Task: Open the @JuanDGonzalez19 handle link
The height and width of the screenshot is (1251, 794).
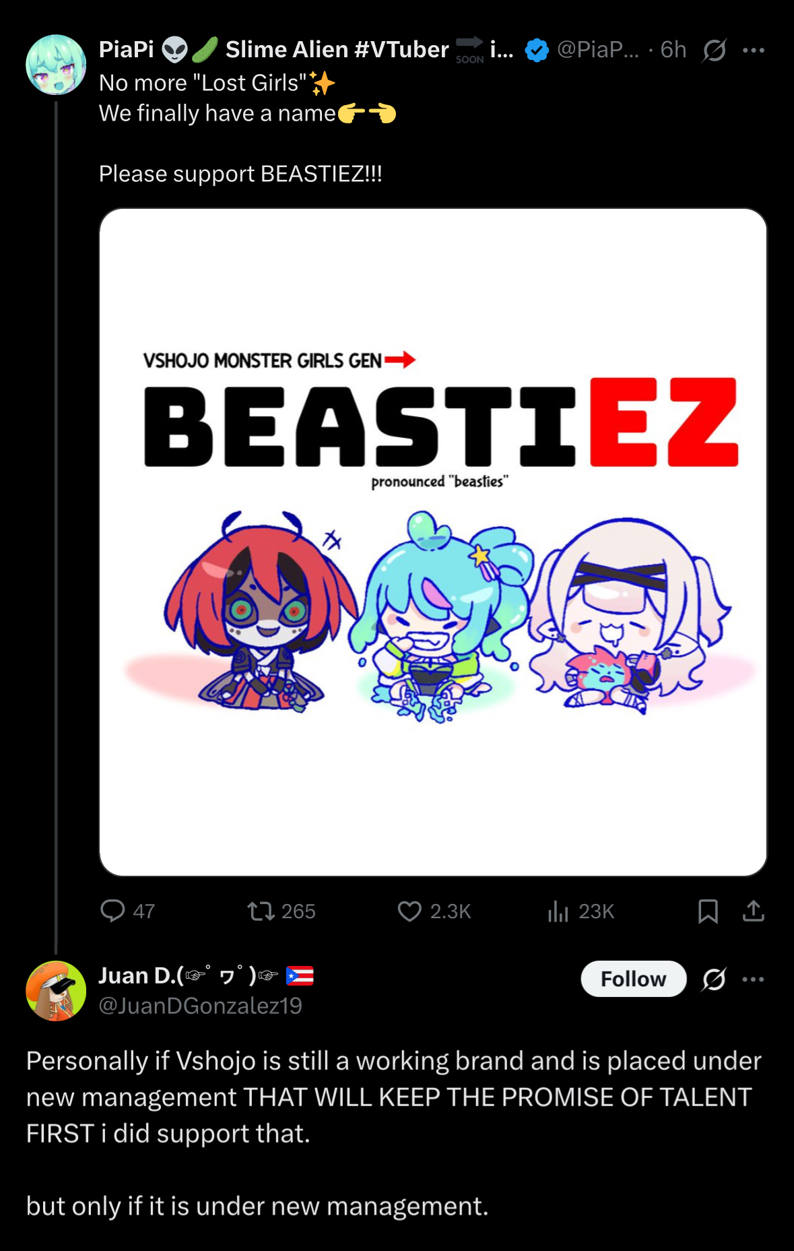Action: [200, 1006]
